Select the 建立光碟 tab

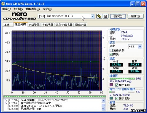coord(20,24)
